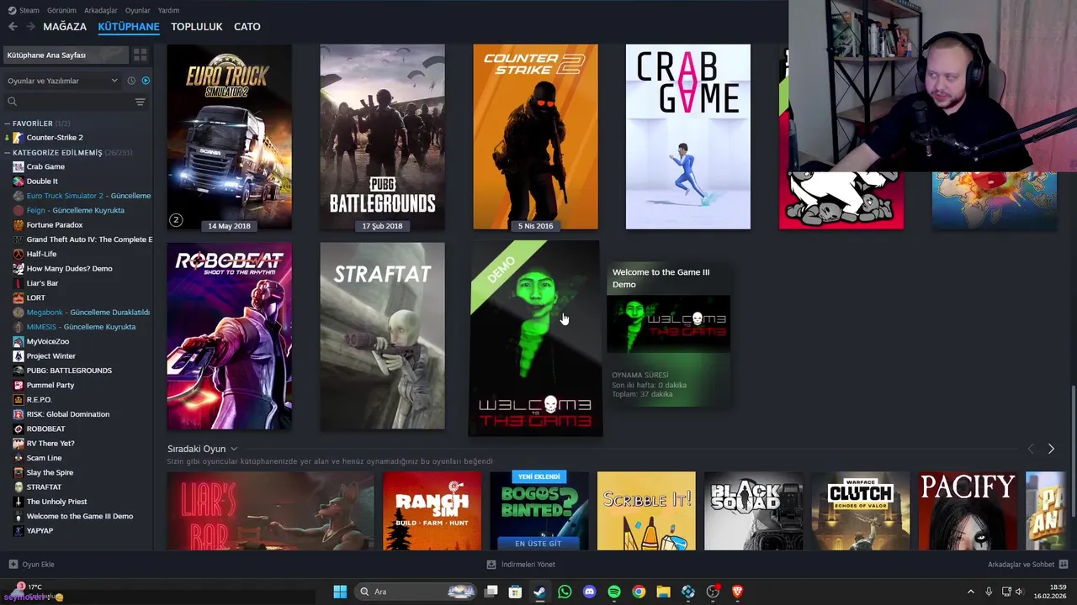Open Arkadaşlar ve Sohbet link
1077x605 pixels.
[1021, 565]
